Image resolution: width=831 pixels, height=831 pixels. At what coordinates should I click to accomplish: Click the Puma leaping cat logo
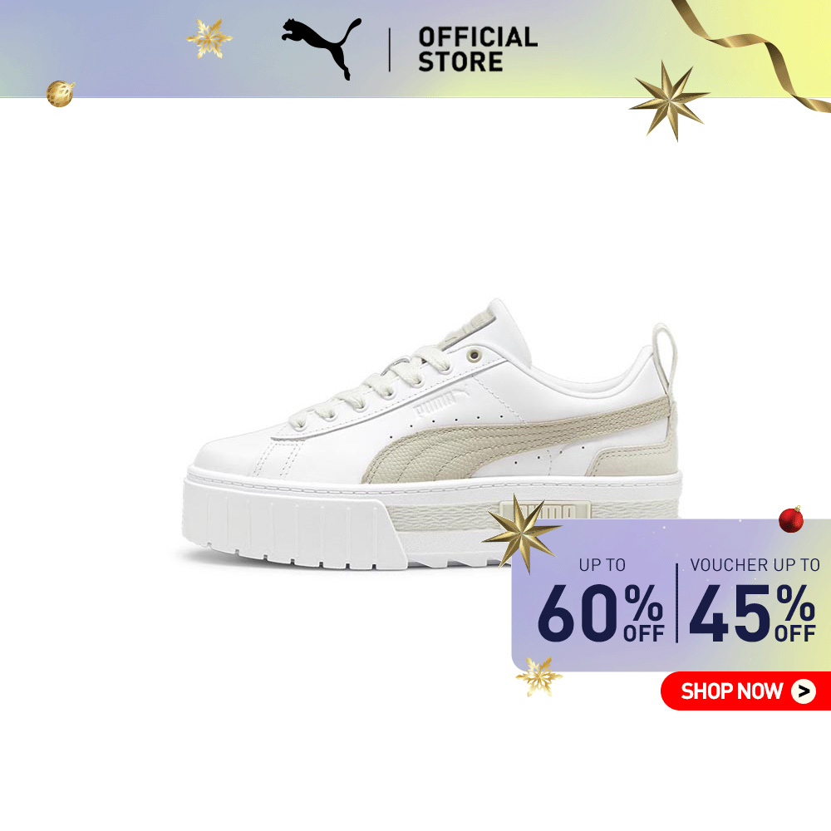click(321, 49)
